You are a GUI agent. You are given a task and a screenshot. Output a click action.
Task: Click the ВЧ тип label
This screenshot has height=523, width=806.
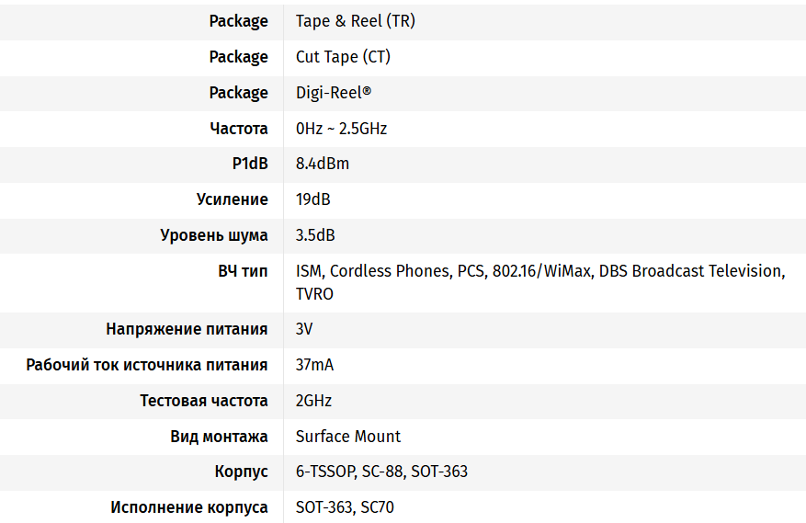point(243,271)
